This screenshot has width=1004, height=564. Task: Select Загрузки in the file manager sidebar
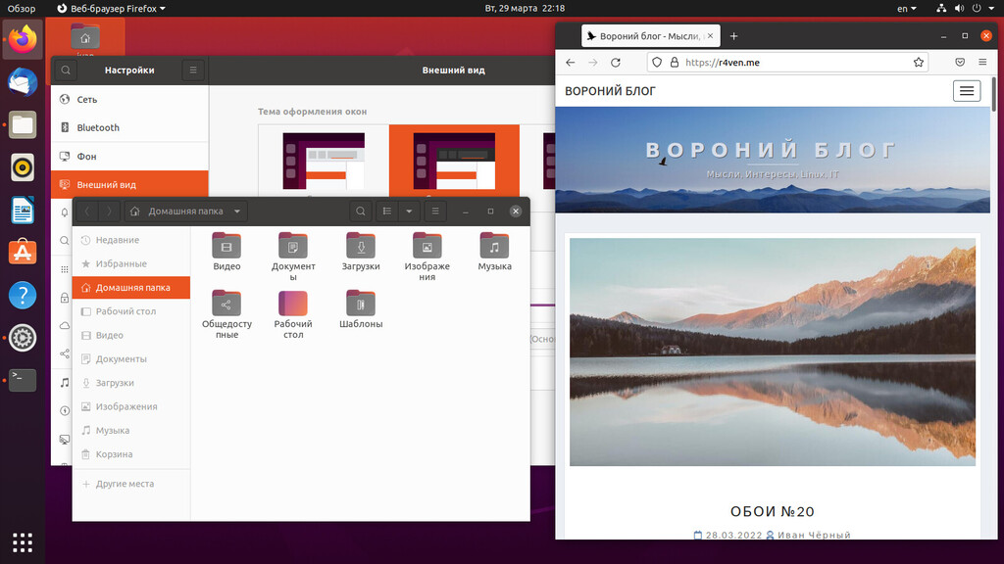click(x=115, y=383)
